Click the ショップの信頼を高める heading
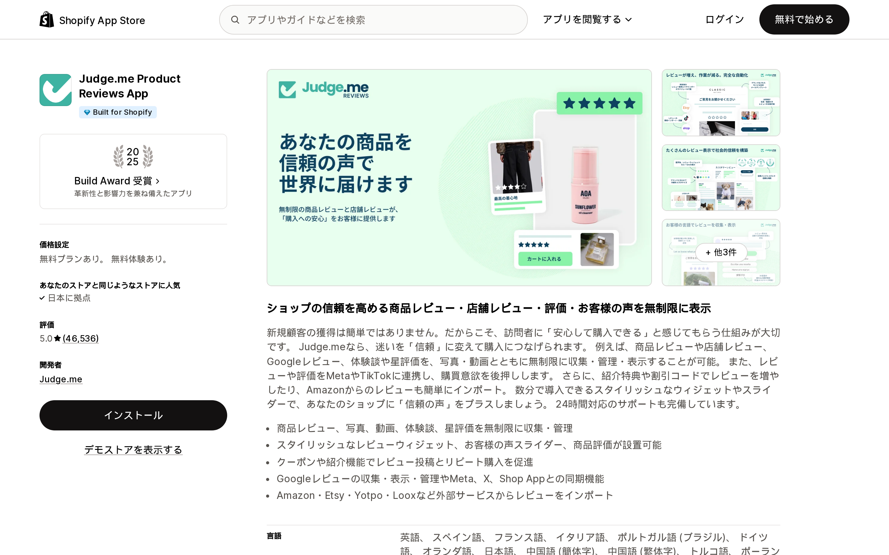This screenshot has height=555, width=889. (489, 308)
